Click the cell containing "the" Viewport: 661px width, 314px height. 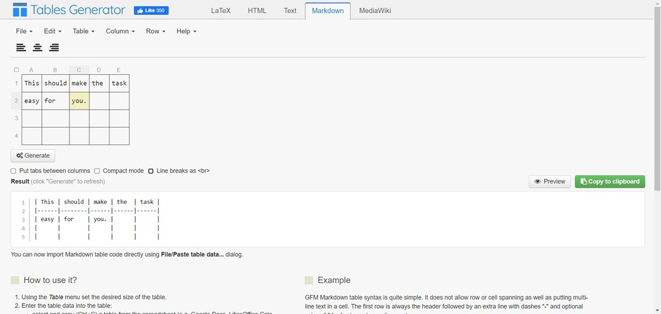(99, 83)
